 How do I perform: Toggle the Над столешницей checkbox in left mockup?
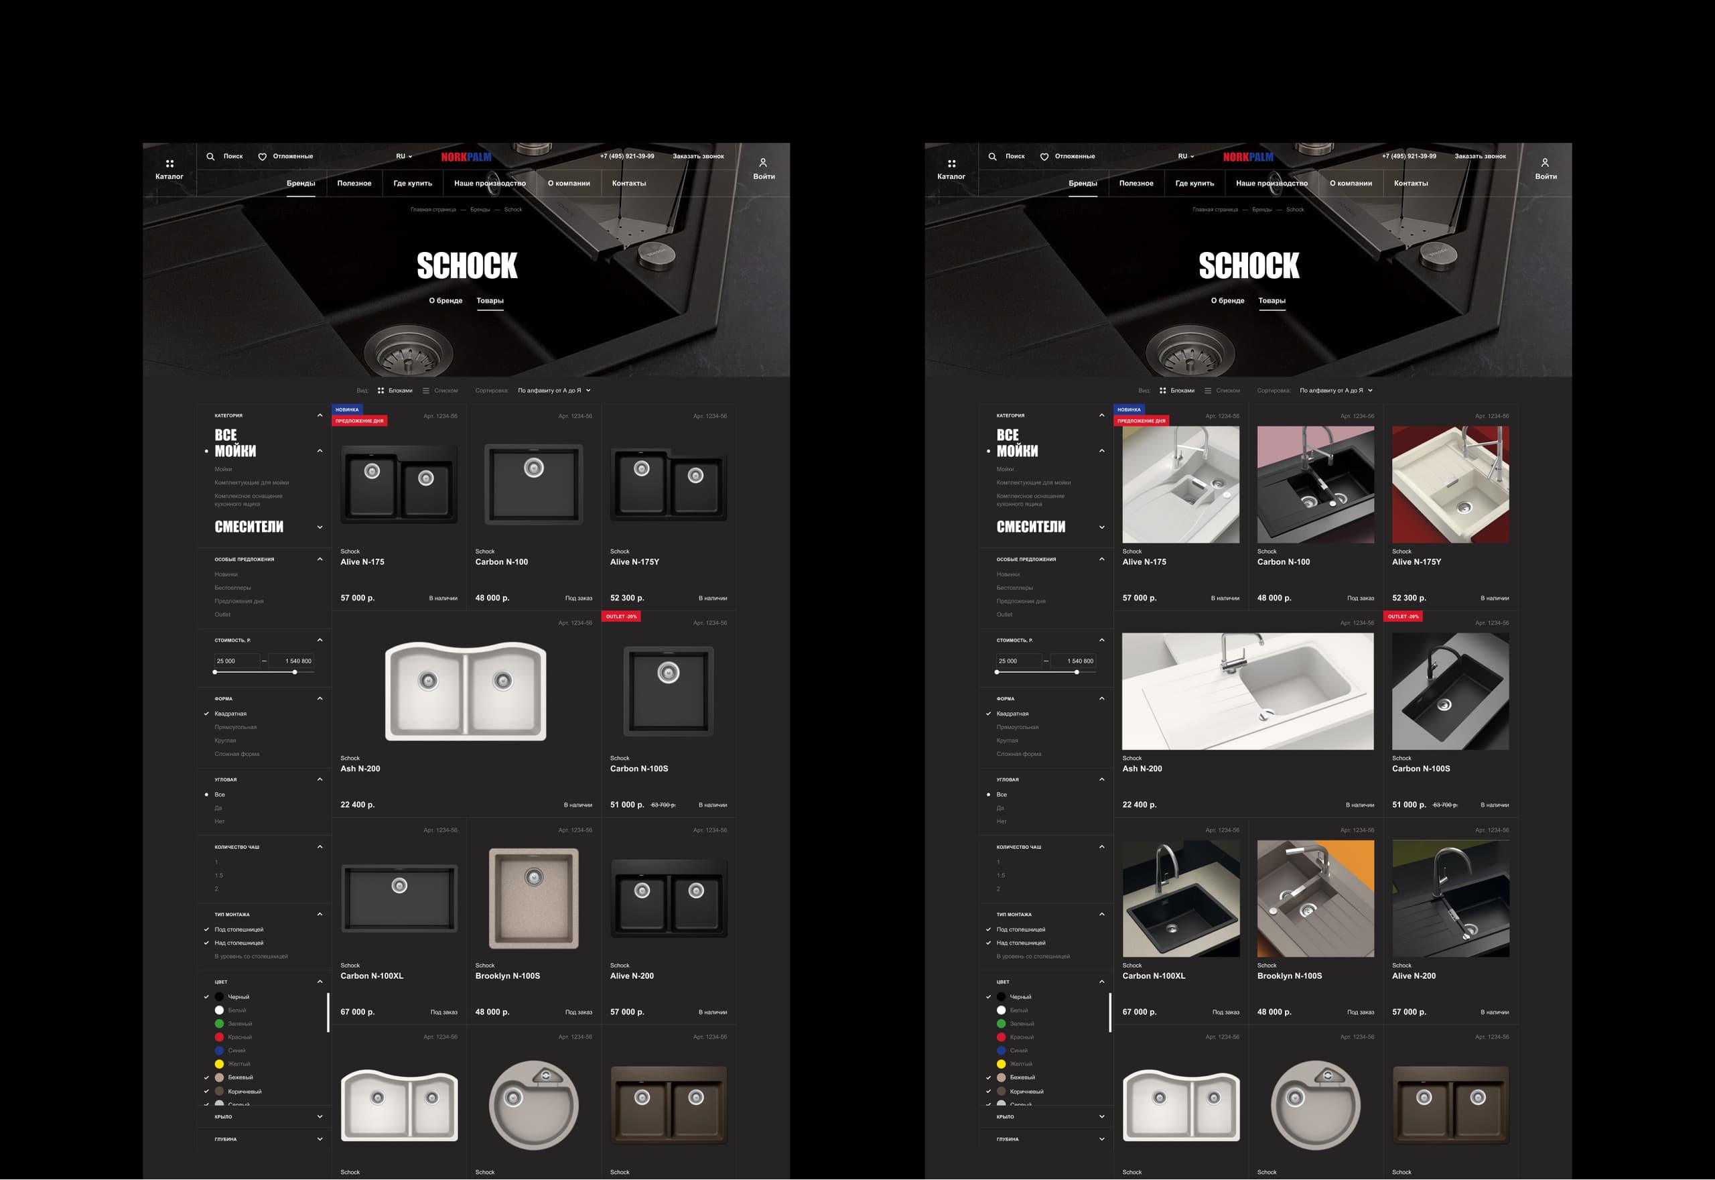point(207,943)
